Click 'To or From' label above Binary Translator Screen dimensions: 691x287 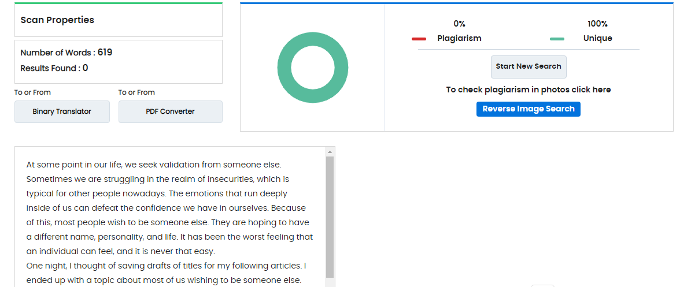click(32, 92)
